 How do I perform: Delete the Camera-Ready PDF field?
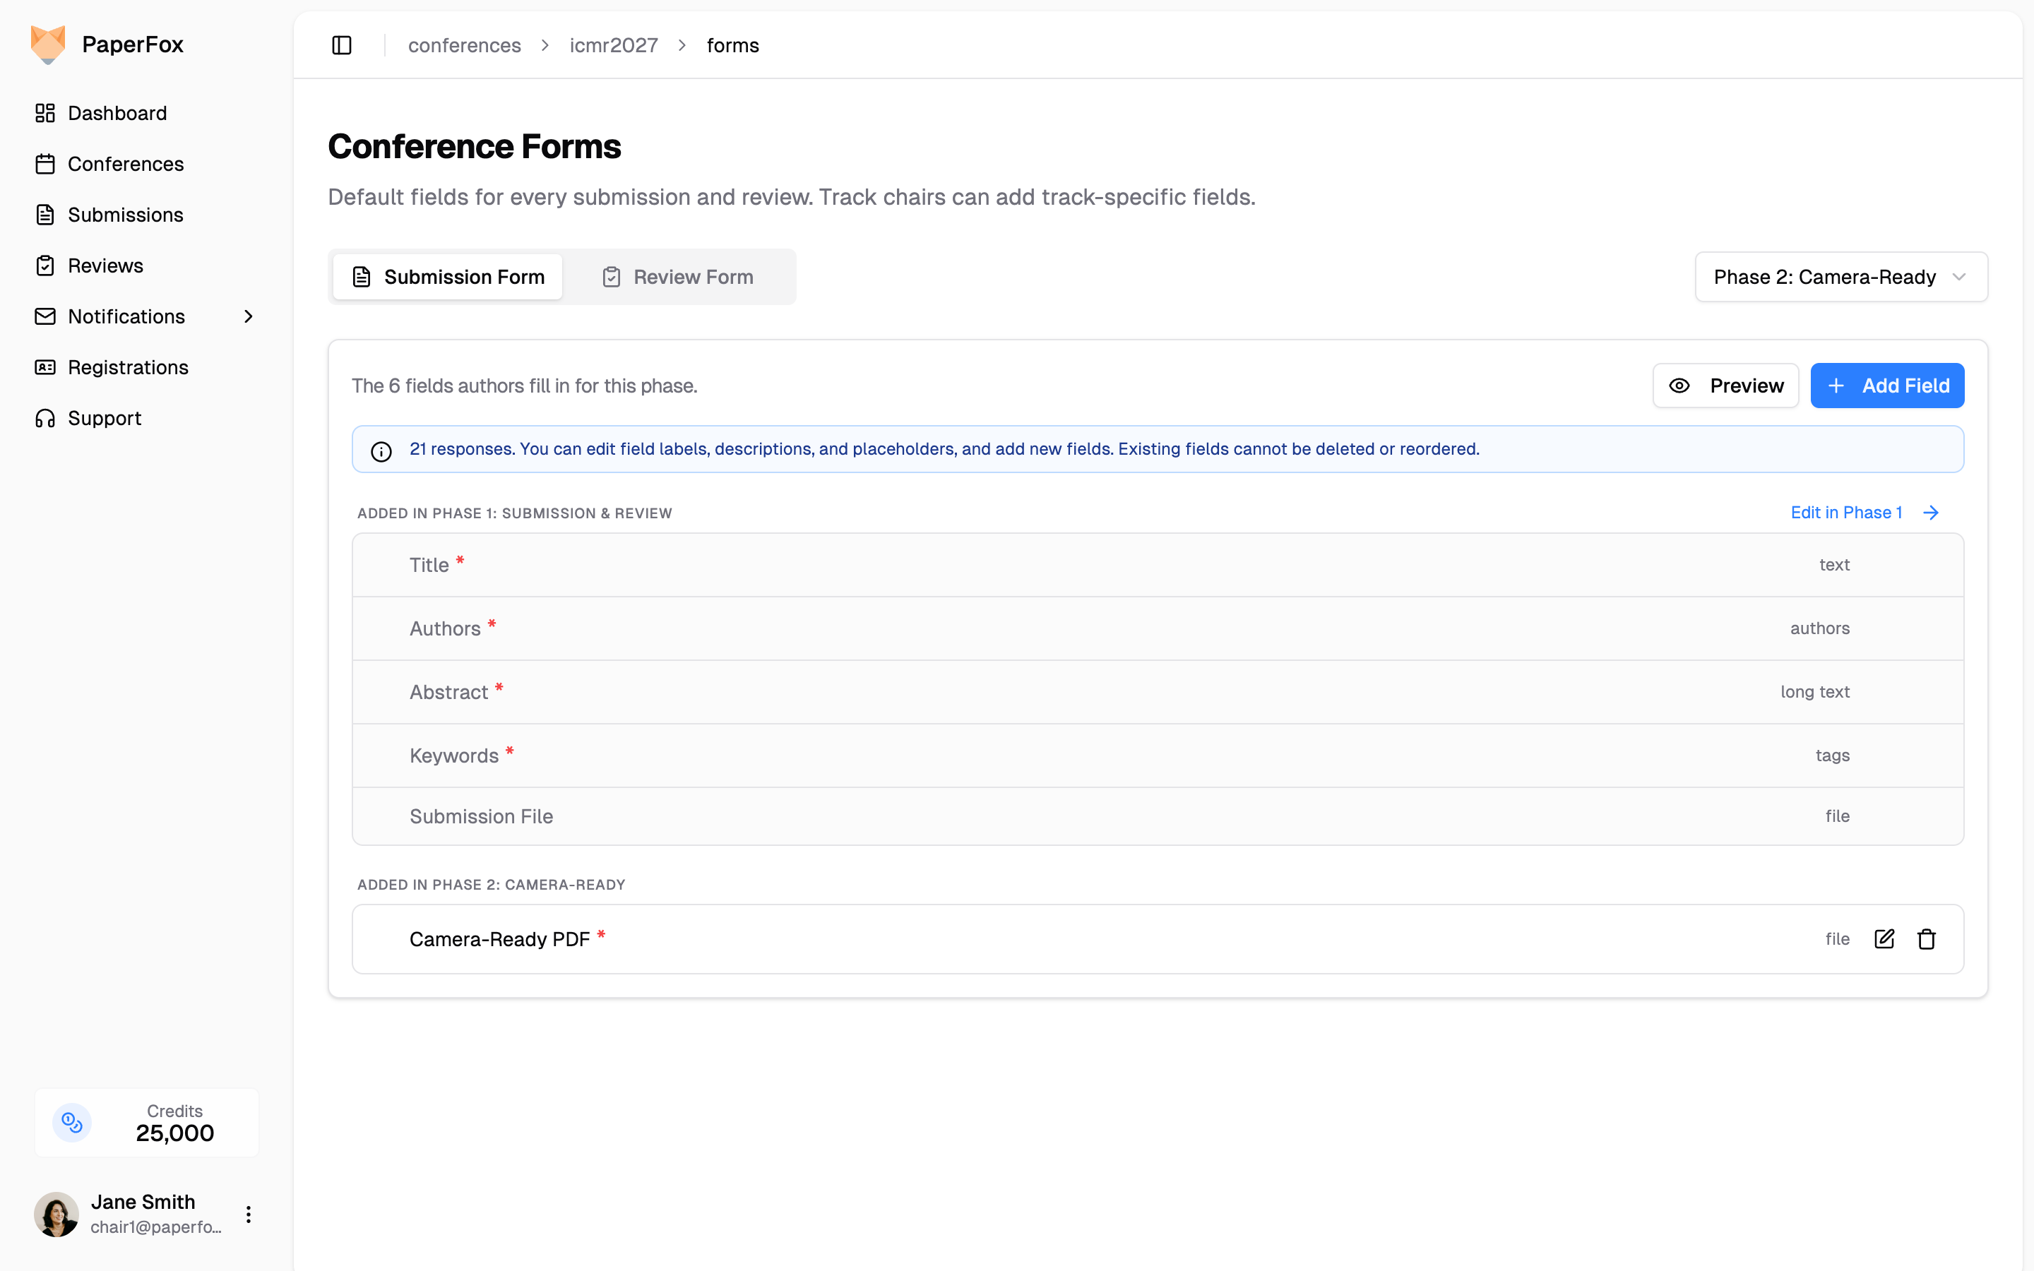[x=1927, y=939]
